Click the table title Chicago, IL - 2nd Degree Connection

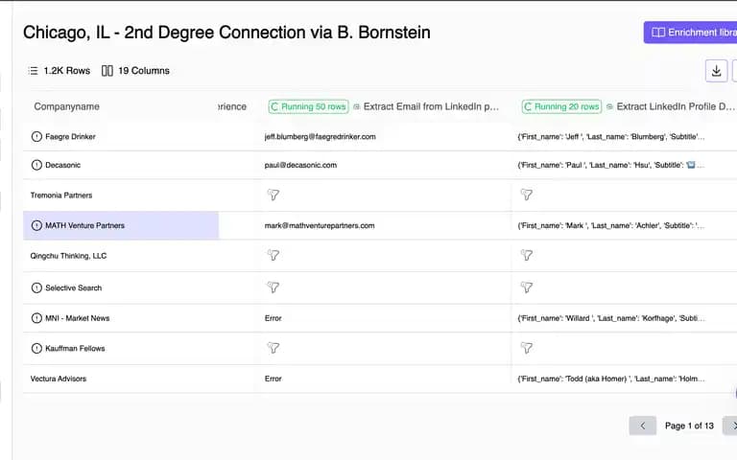[226, 33]
